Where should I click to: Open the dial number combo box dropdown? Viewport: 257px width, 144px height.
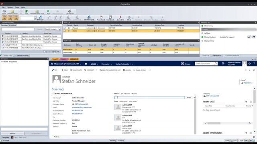(x=35, y=18)
